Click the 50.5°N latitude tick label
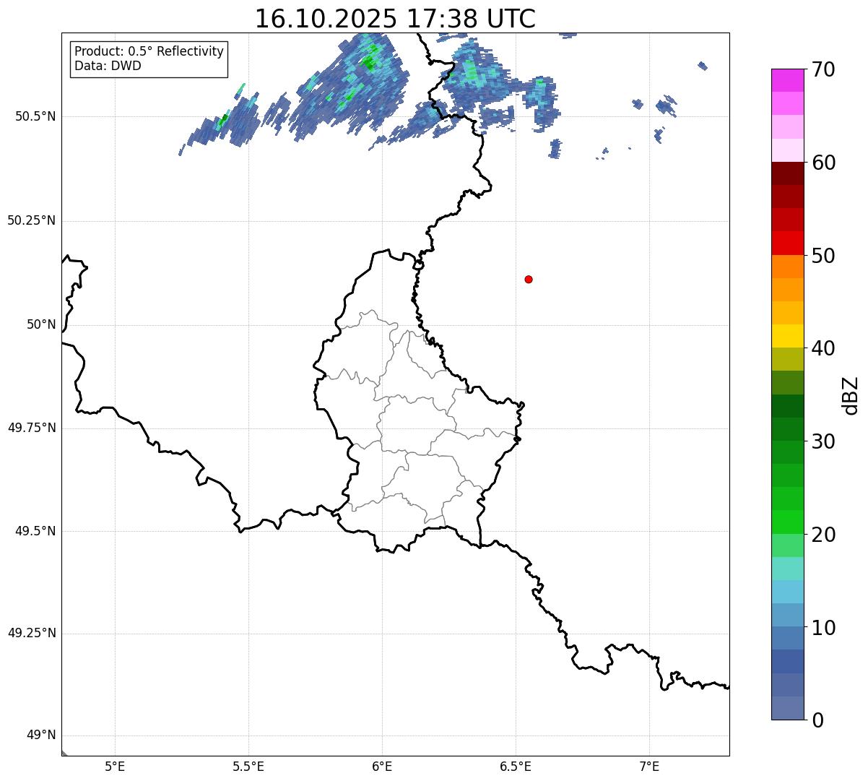Viewport: 868px width, 781px height. [31, 117]
